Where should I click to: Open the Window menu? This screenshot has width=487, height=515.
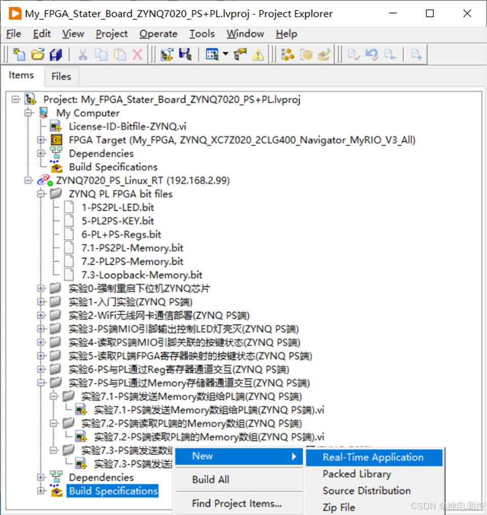click(x=245, y=34)
